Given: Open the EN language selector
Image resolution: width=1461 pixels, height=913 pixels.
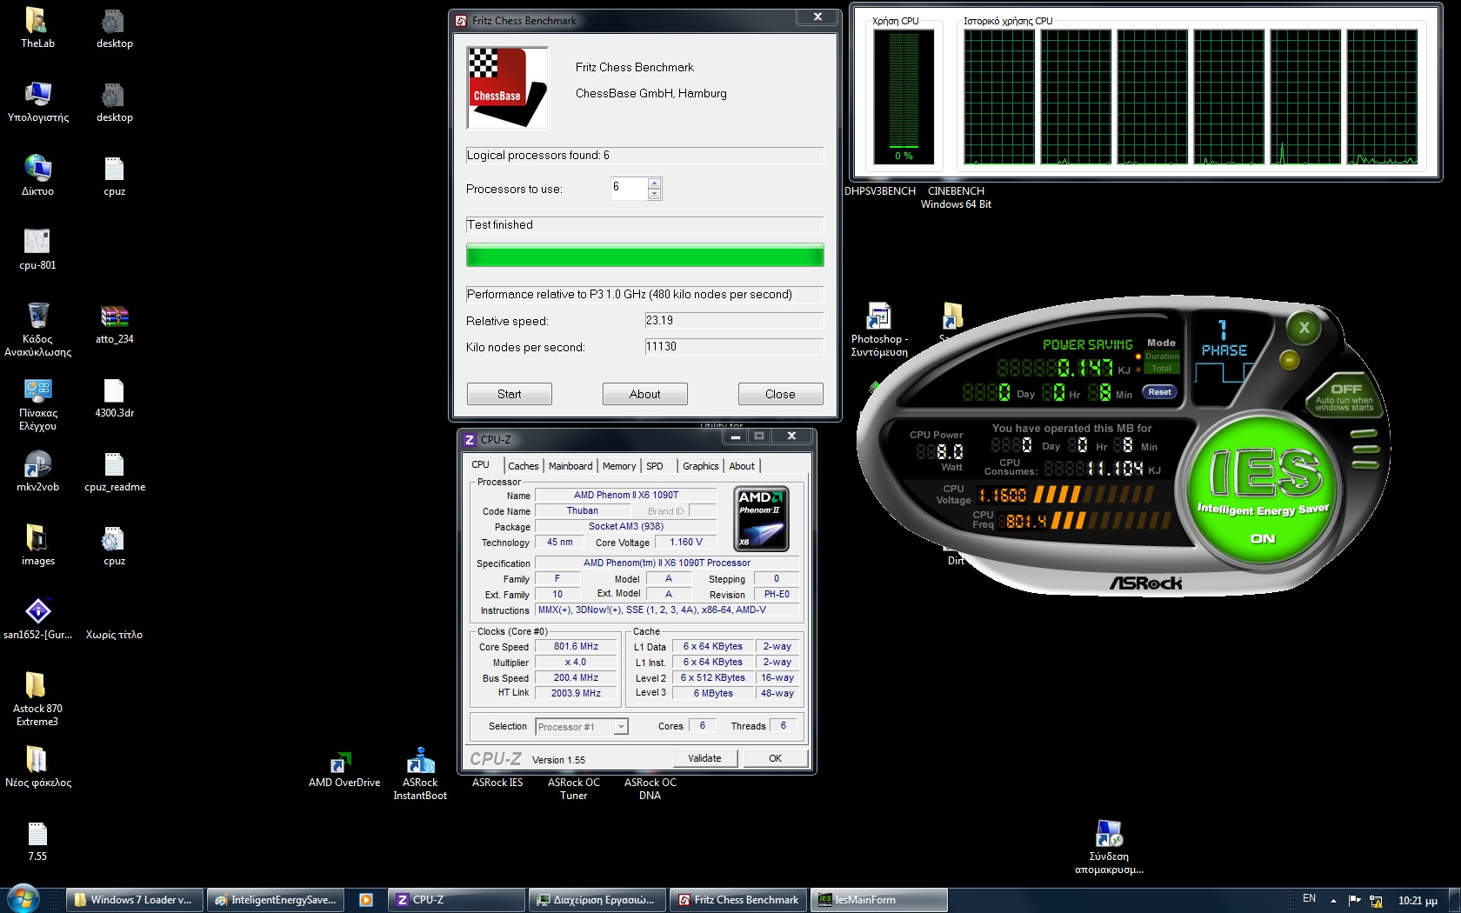Looking at the screenshot, I should (1309, 899).
